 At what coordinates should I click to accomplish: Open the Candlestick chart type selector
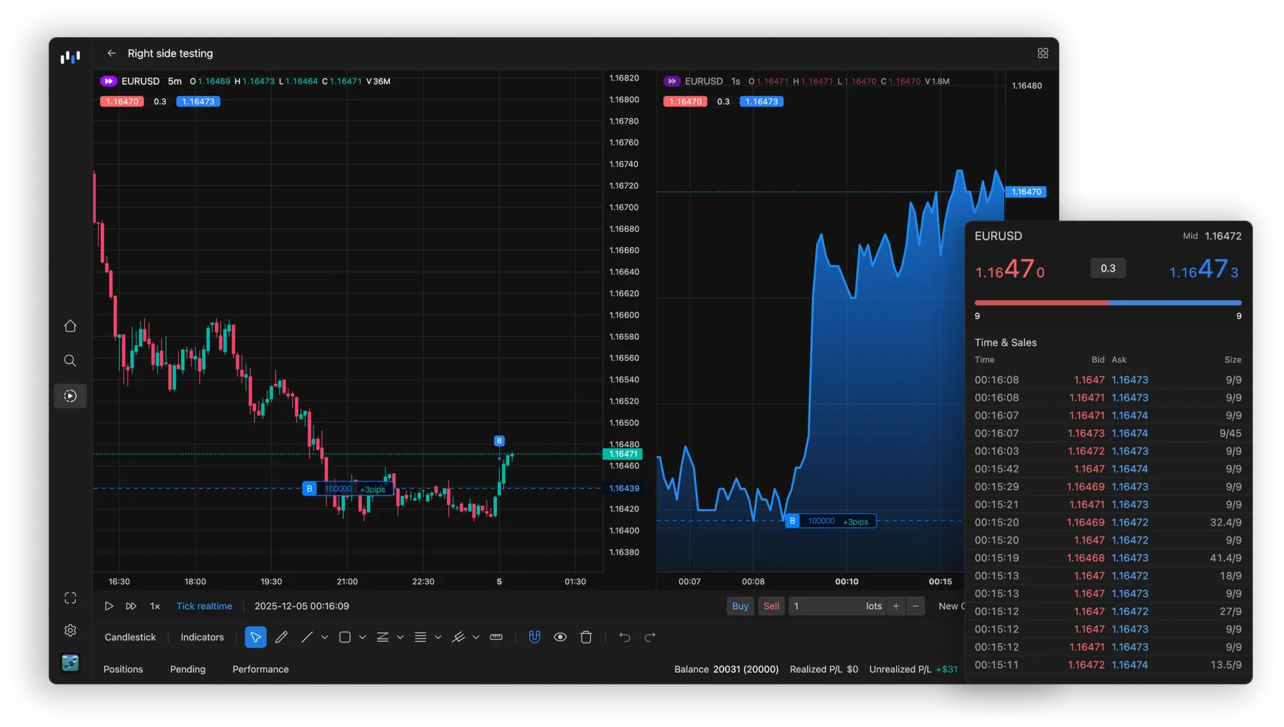(x=130, y=638)
